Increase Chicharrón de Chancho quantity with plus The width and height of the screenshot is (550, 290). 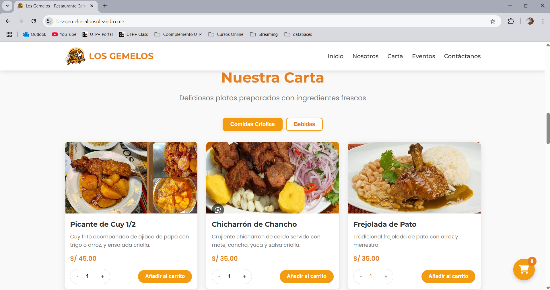pos(244,277)
